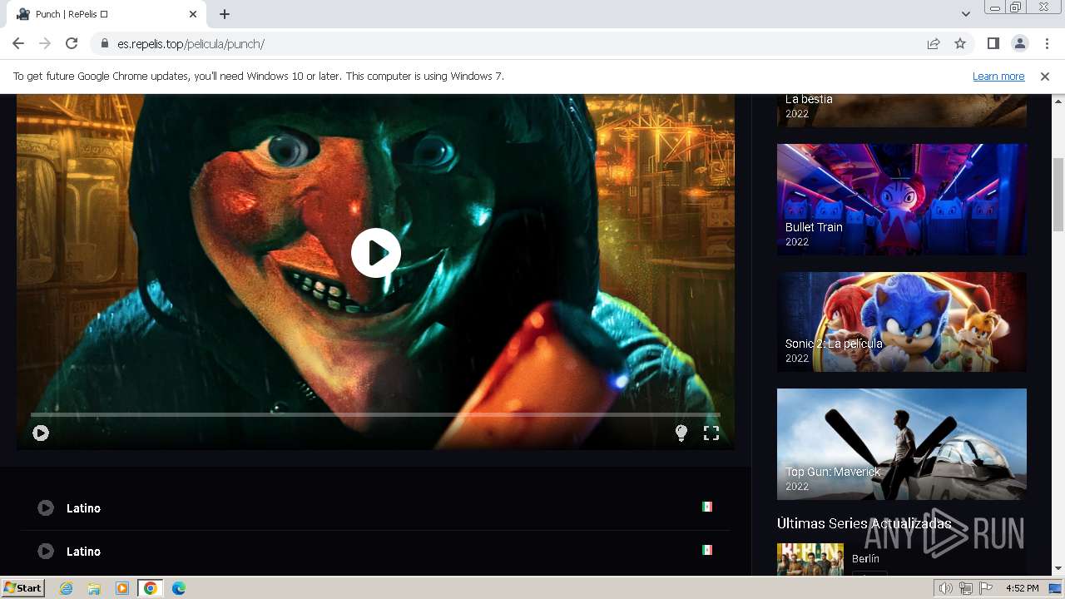Open a new browser tab
Viewport: 1065px width, 599px height.
[x=225, y=14]
